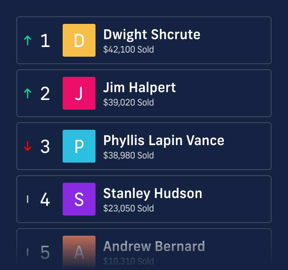This screenshot has height=270, width=288.
Task: Click the pink J avatar tile
Action: coord(79,93)
